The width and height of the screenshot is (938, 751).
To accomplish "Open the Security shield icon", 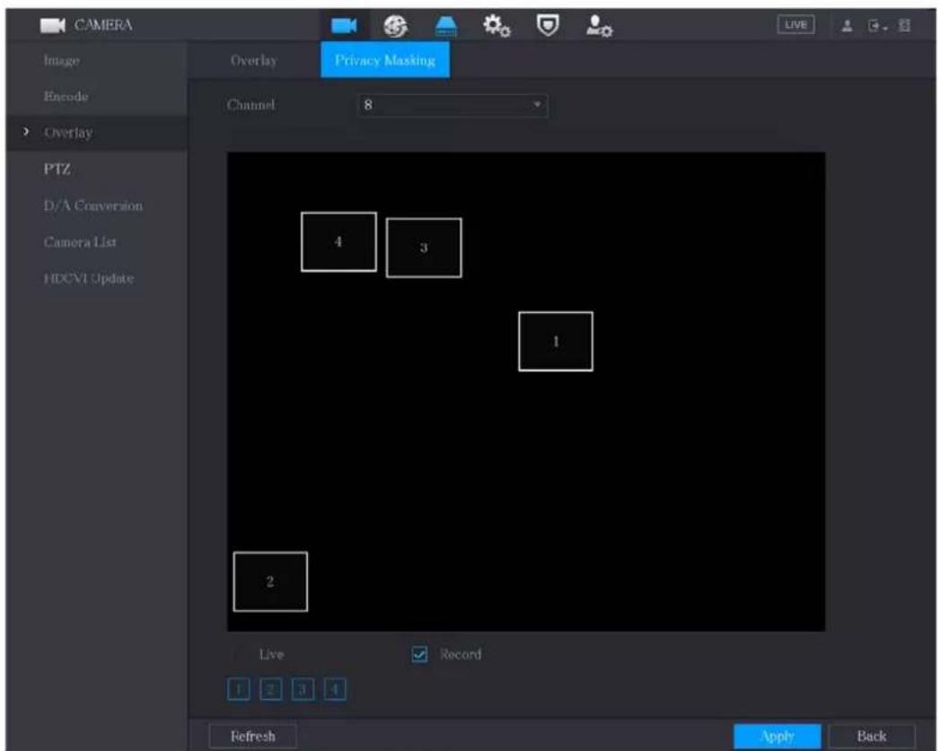I will [548, 26].
